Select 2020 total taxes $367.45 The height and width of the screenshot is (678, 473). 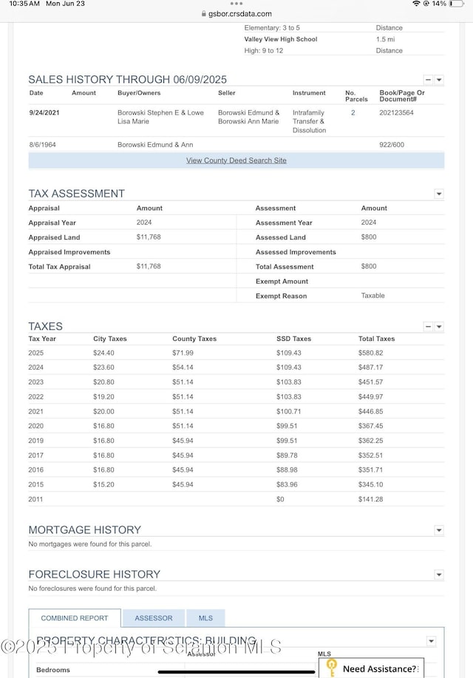pyautogui.click(x=370, y=427)
